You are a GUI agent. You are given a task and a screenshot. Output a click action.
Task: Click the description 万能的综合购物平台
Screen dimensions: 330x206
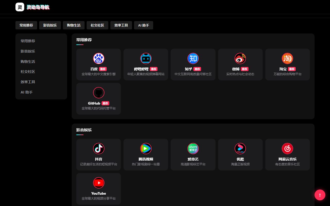point(287,74)
